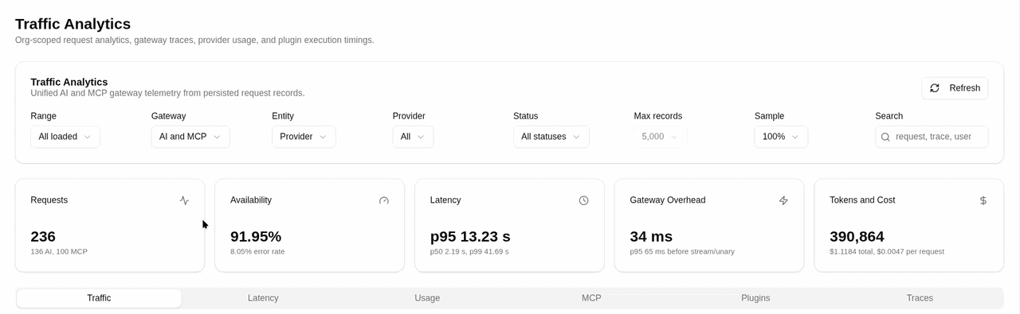
Task: Click the 136 AI, 100 MCP subtext
Action: pyautogui.click(x=59, y=251)
